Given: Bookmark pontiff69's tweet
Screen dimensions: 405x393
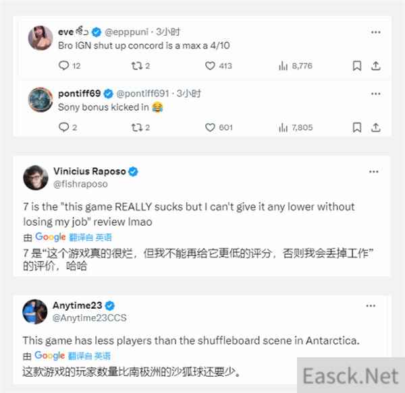Looking at the screenshot, I should click(x=357, y=127).
